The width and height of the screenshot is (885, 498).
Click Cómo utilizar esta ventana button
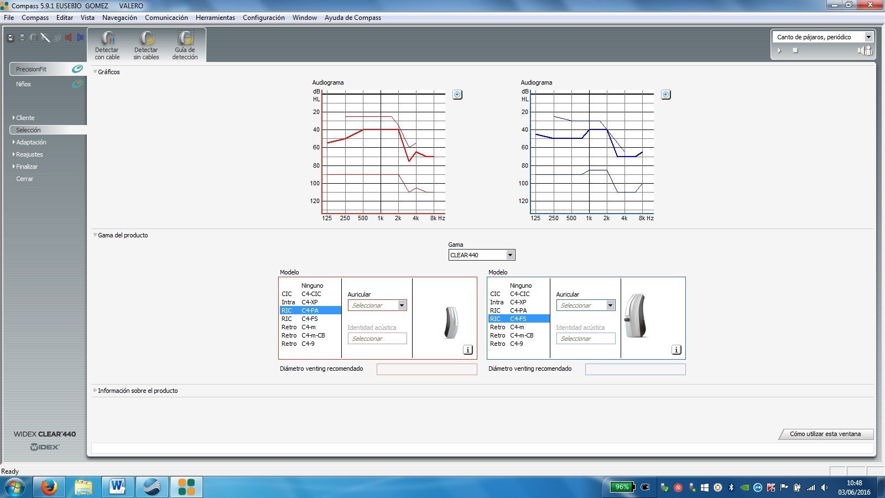[x=825, y=434]
